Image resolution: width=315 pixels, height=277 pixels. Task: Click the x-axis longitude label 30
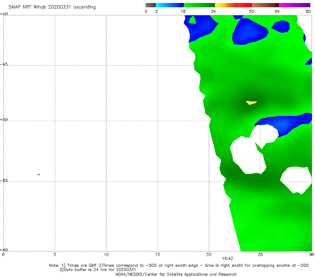point(312,255)
